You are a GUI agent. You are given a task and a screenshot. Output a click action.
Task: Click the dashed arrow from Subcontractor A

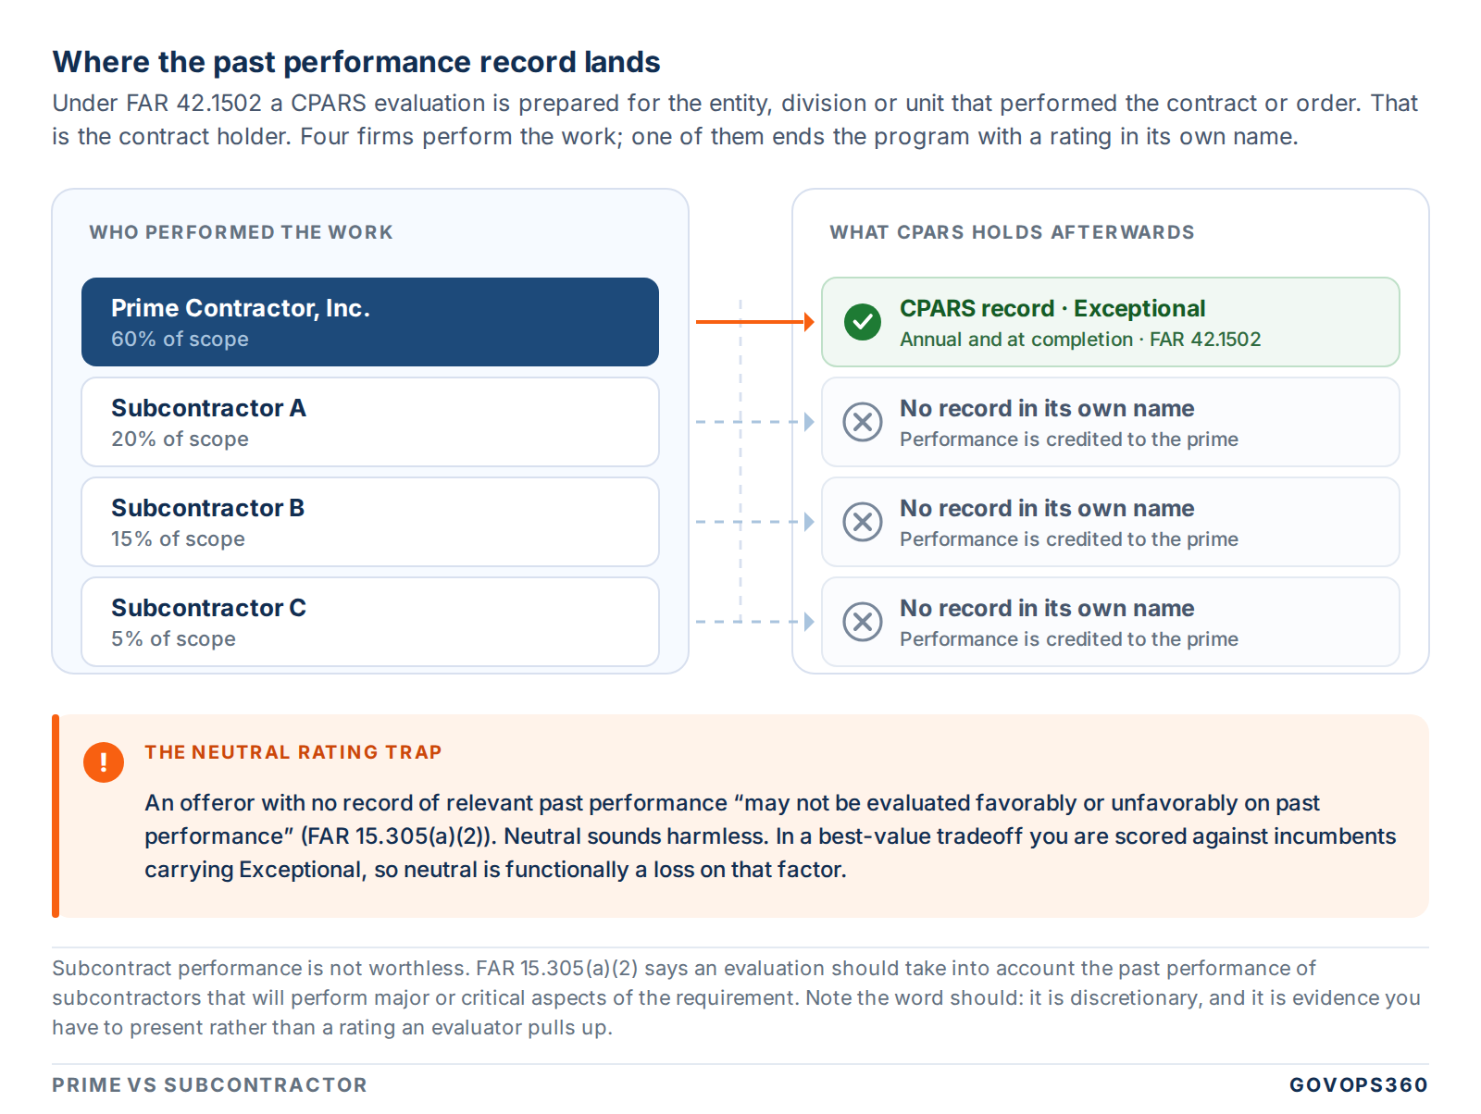754,422
